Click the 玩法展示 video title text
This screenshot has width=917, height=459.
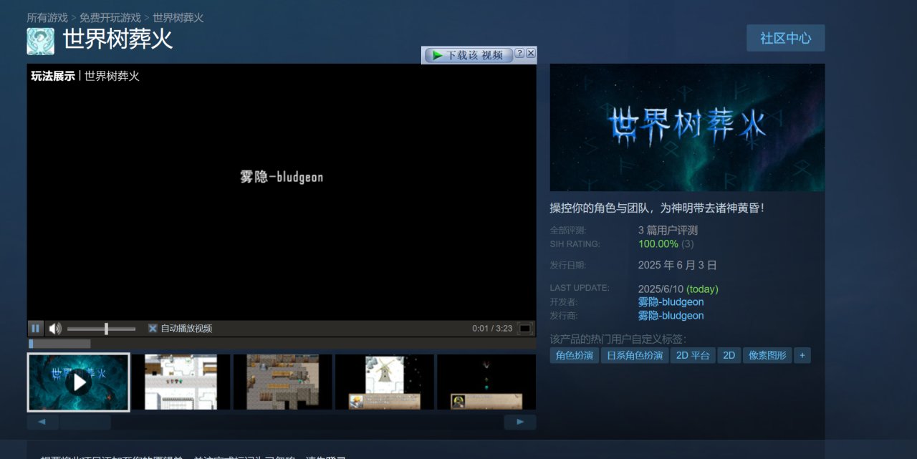(x=53, y=76)
